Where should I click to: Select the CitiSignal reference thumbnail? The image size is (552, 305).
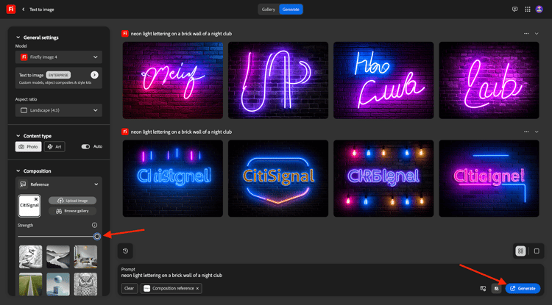point(29,206)
